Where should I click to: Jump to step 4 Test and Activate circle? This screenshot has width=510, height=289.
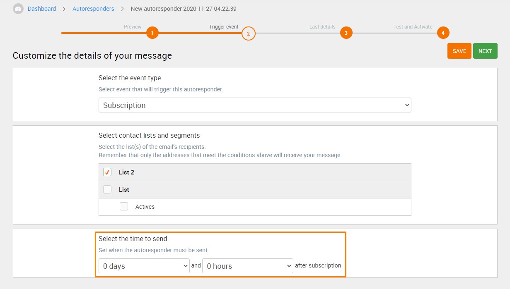tap(443, 33)
